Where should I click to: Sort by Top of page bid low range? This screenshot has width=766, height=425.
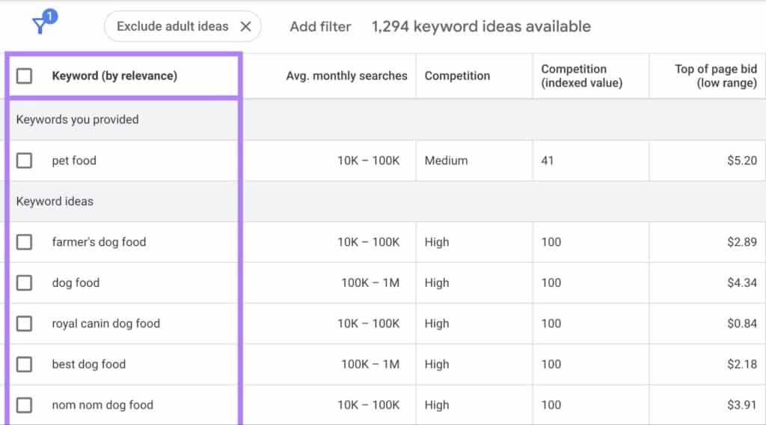(715, 75)
